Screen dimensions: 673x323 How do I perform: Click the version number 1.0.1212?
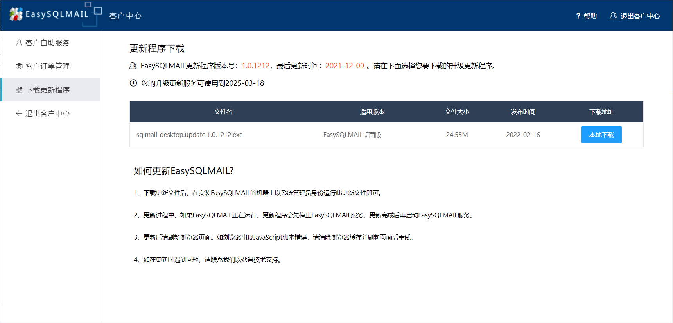[256, 66]
